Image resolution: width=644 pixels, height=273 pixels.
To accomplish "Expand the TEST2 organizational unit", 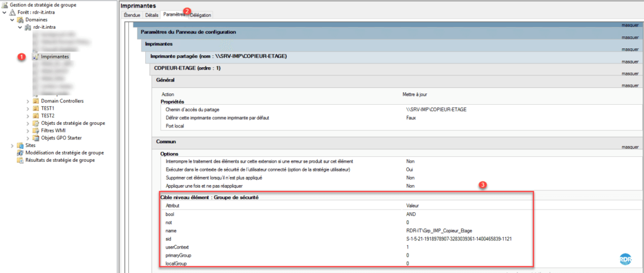I will pos(28,115).
